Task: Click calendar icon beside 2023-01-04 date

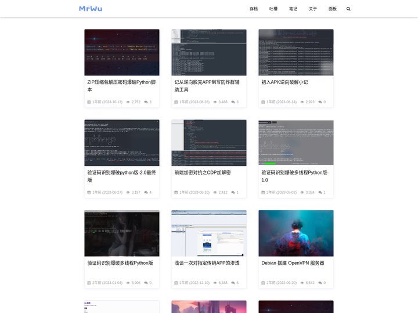Action: pos(89,283)
